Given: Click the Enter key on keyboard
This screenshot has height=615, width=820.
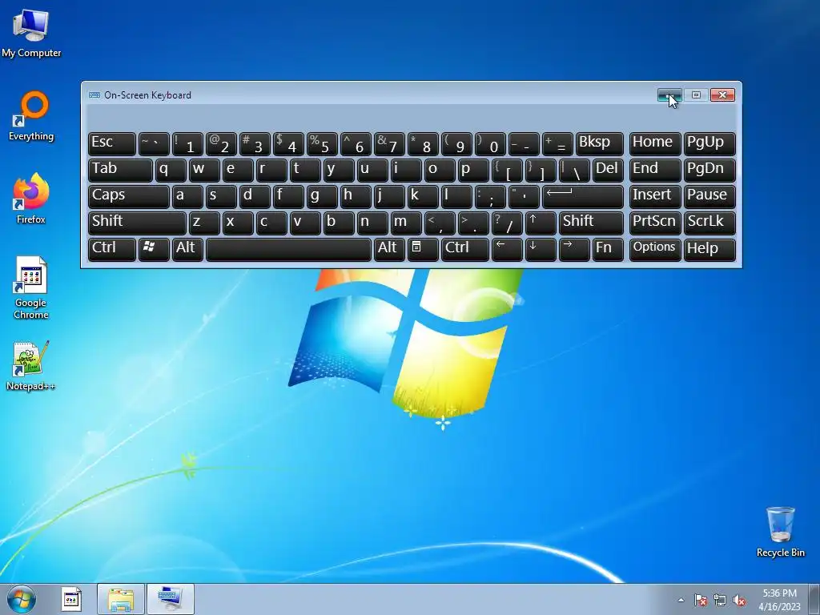Looking at the screenshot, I should [583, 196].
